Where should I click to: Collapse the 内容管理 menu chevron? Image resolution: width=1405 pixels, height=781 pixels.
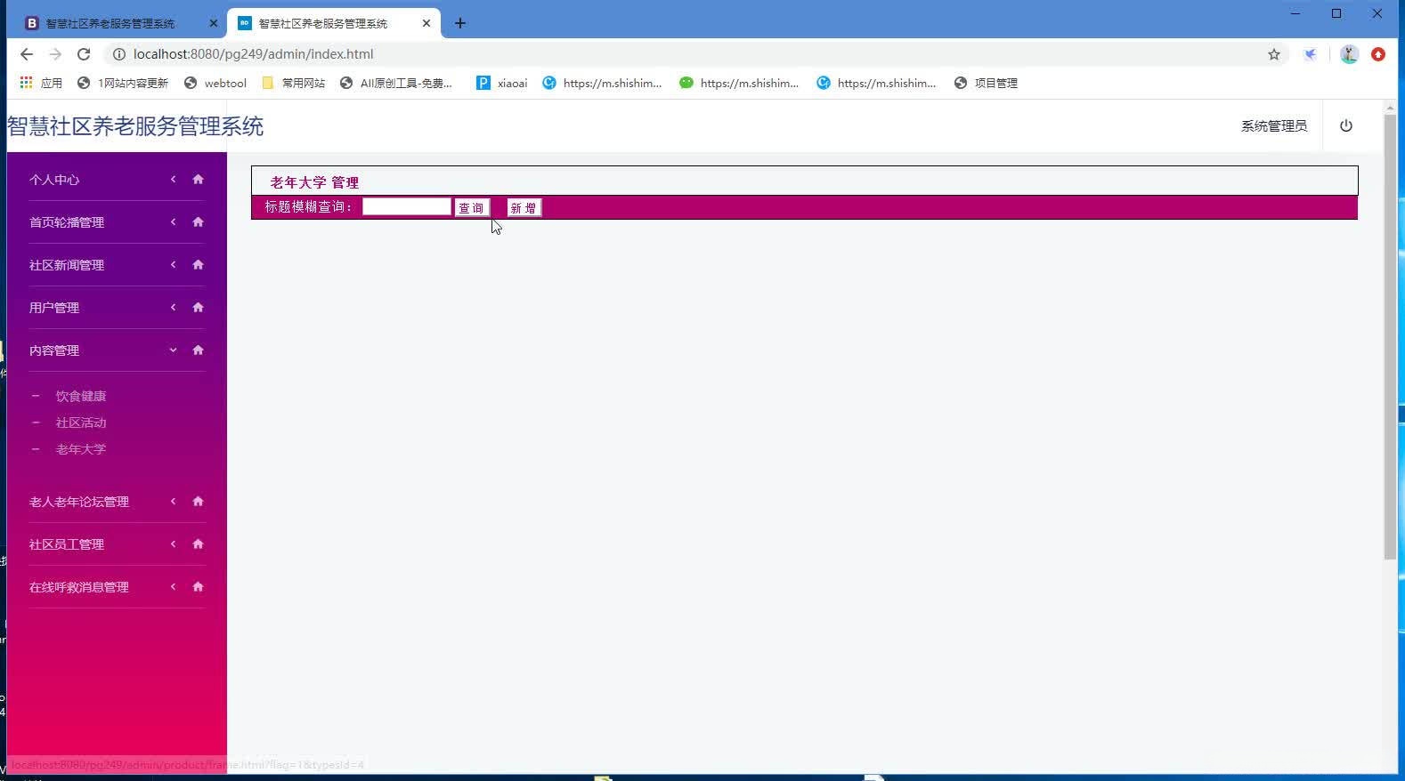(x=174, y=350)
